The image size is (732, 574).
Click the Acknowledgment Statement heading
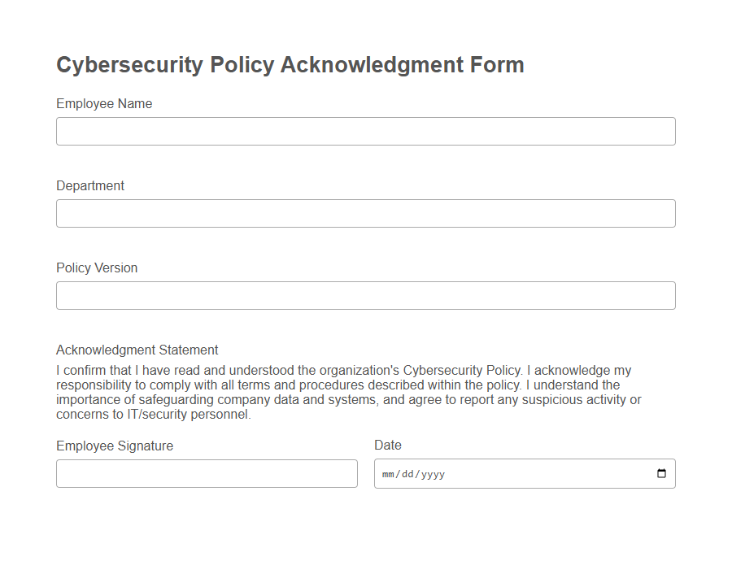click(137, 350)
